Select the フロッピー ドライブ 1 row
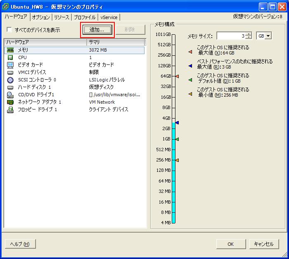The height and width of the screenshot is (259, 289). [74, 109]
